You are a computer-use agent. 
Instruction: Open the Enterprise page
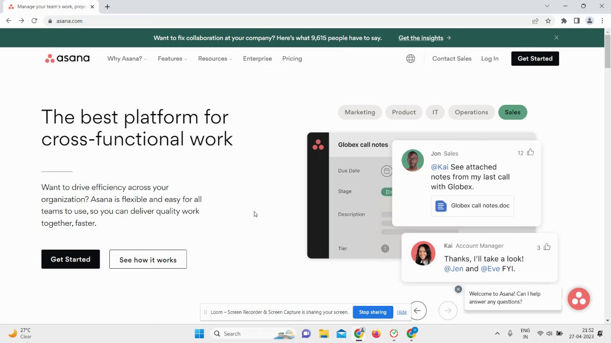pos(257,59)
